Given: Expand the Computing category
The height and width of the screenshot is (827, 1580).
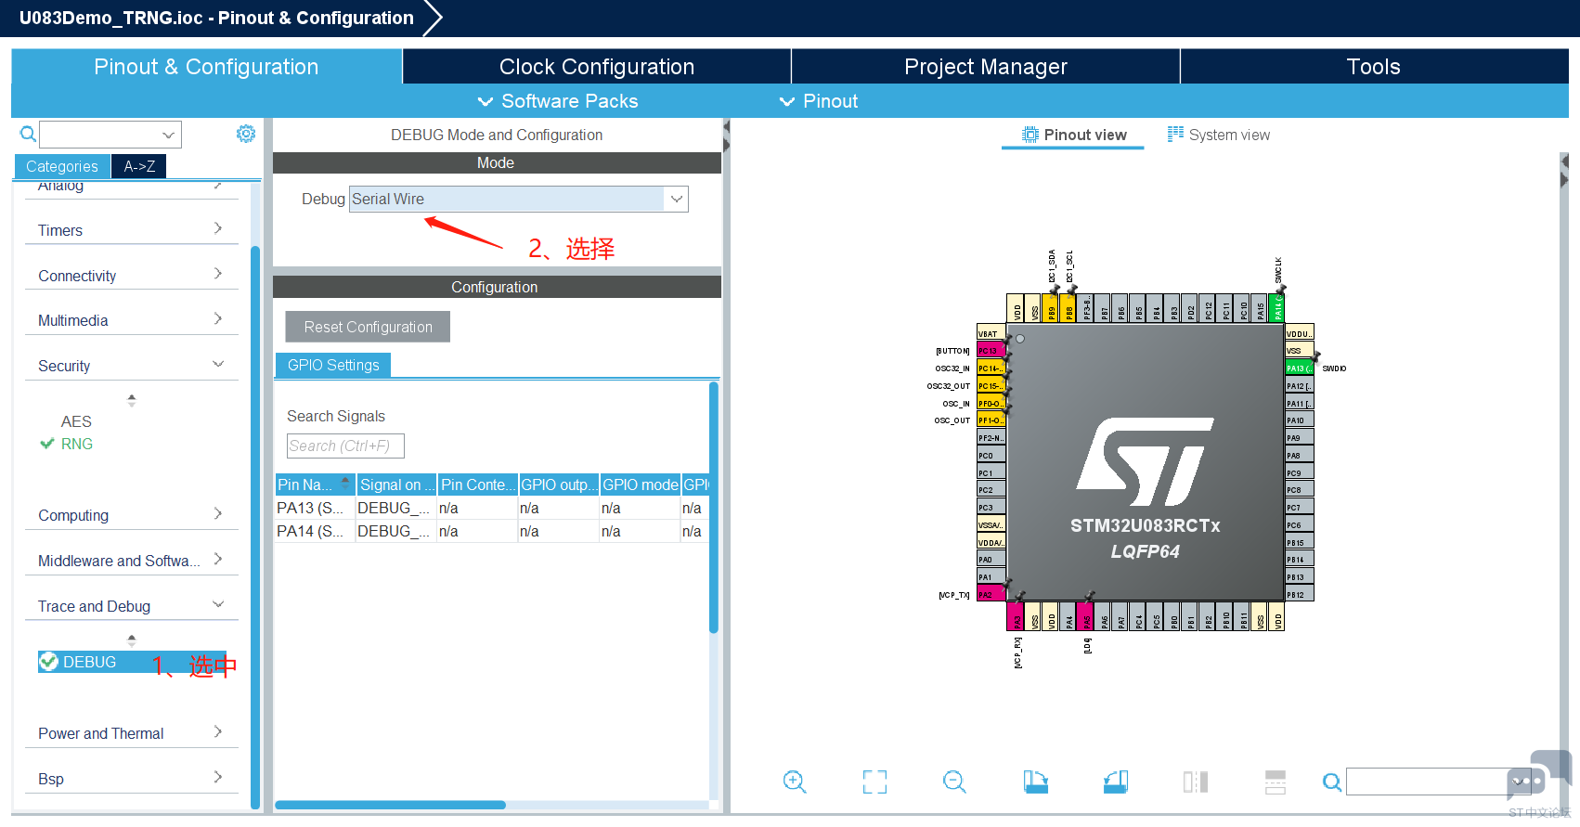Looking at the screenshot, I should [x=131, y=515].
